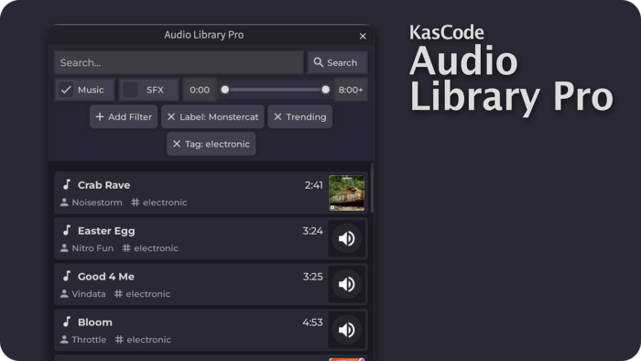Click the 3:24 duration of Easter Egg
This screenshot has width=641, height=361.
point(313,231)
